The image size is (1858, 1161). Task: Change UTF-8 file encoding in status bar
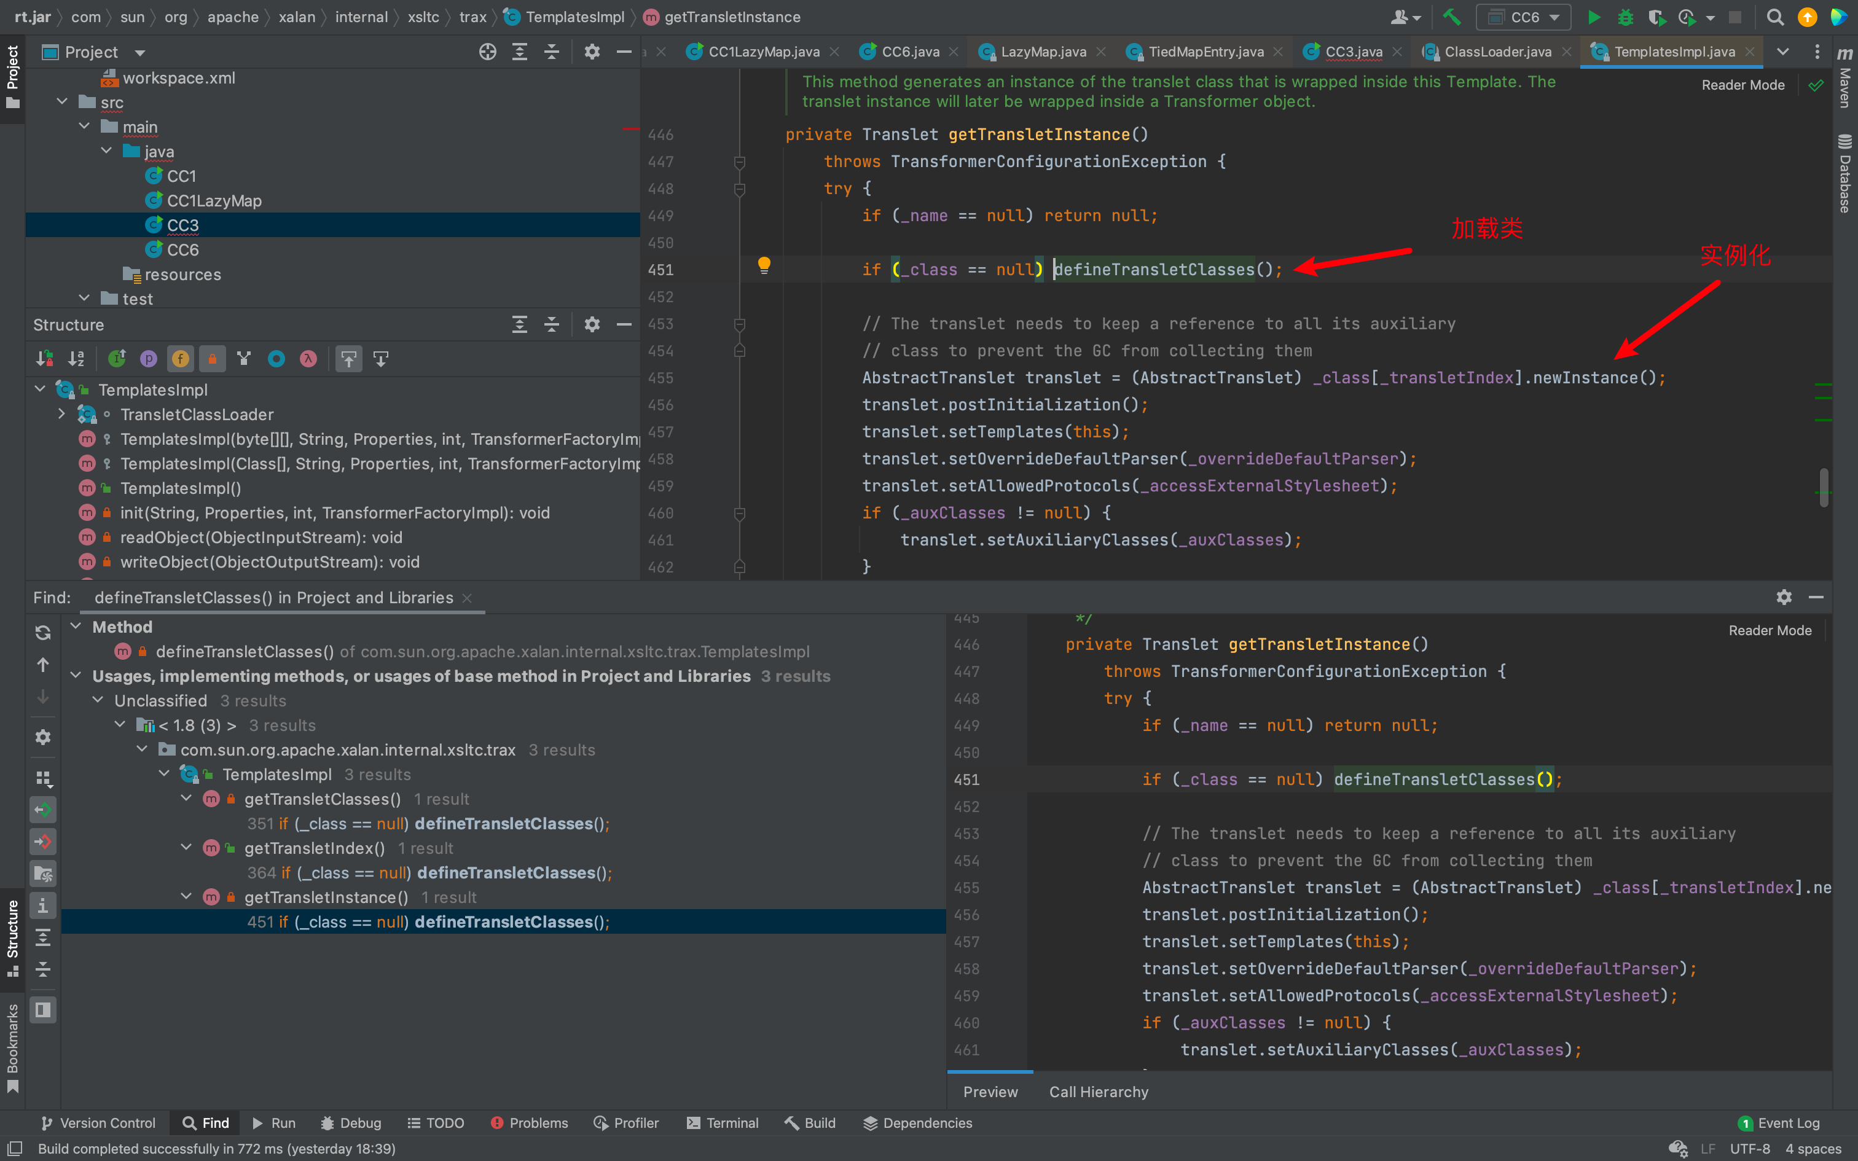(x=1750, y=1149)
